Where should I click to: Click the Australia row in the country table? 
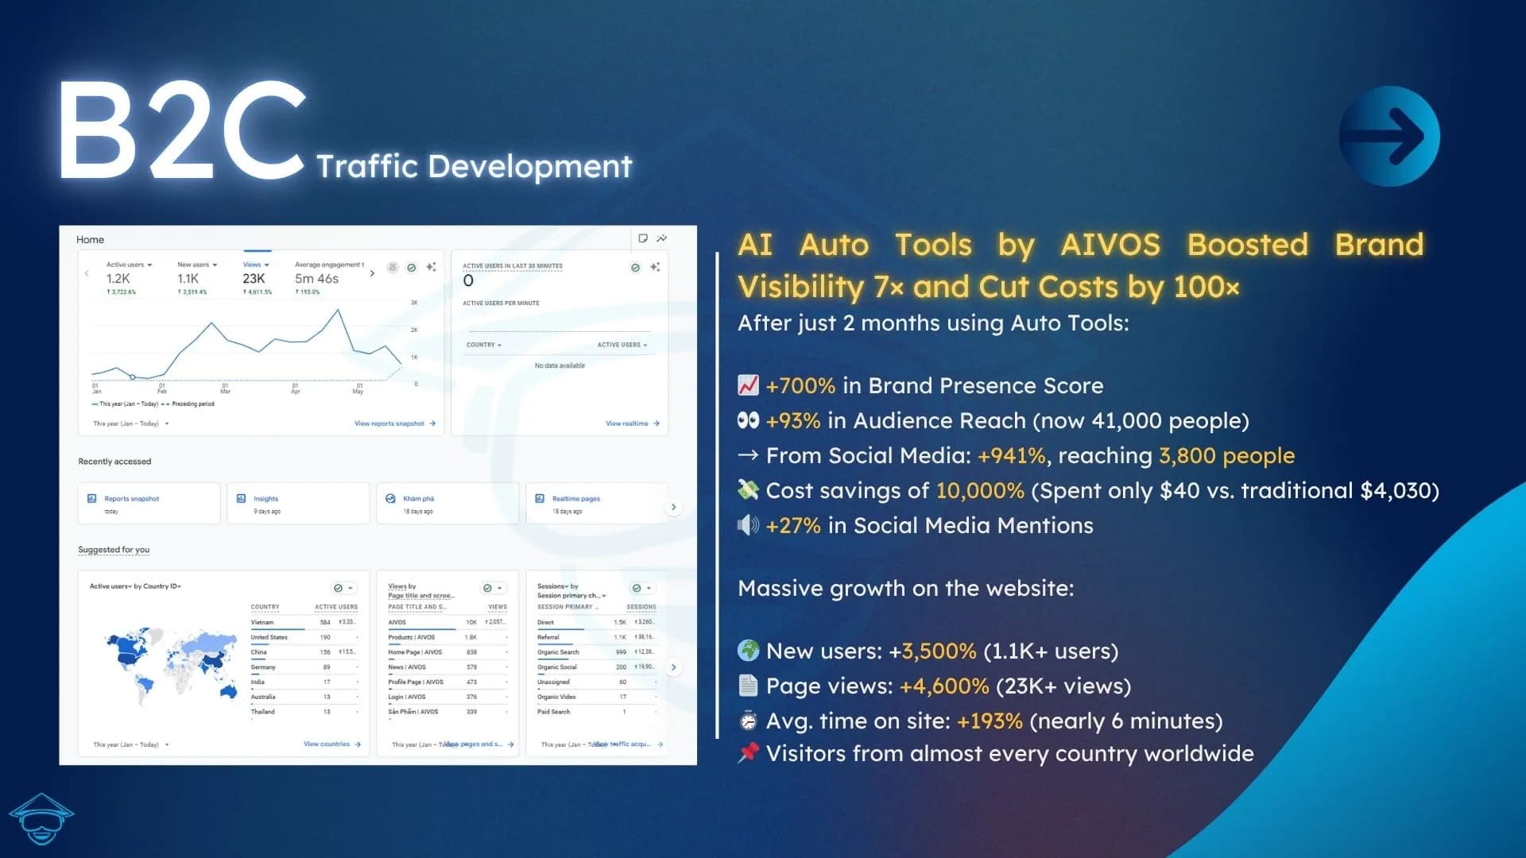304,697
